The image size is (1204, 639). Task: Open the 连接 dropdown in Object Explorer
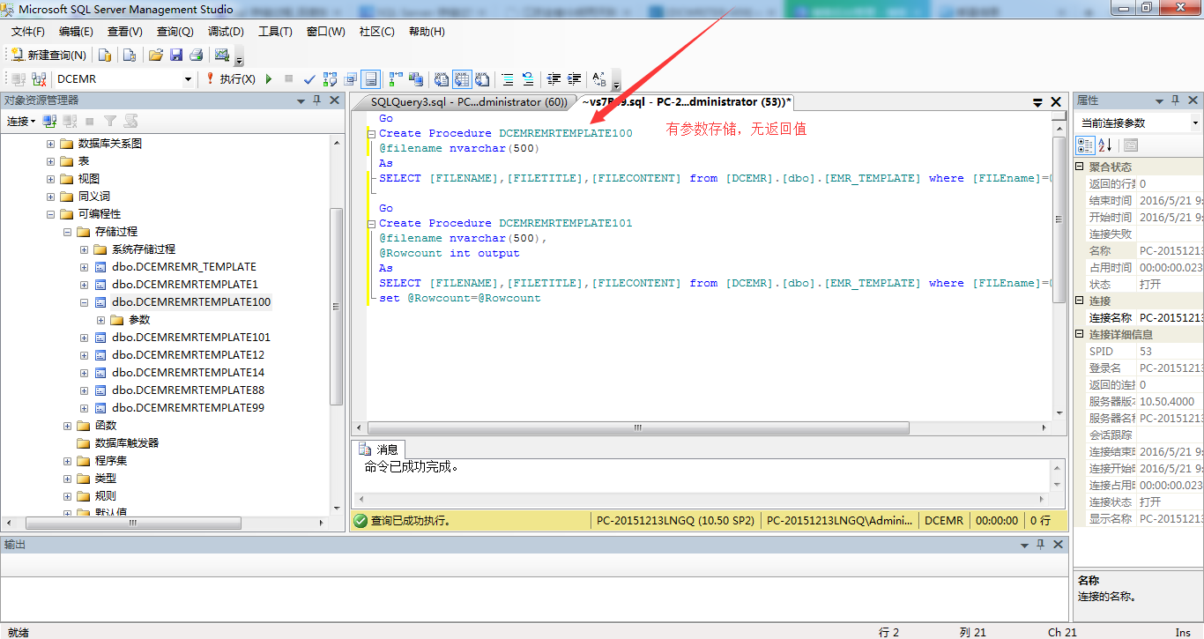coord(21,121)
